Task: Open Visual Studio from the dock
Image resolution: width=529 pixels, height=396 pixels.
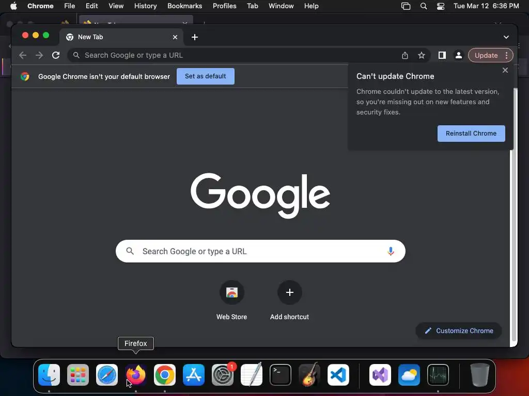Action: click(380, 375)
